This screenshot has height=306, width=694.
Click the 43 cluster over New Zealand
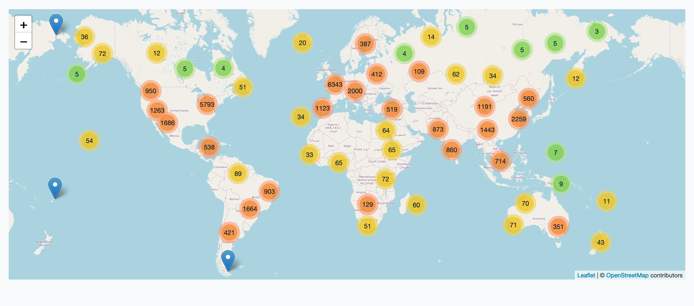tap(600, 242)
